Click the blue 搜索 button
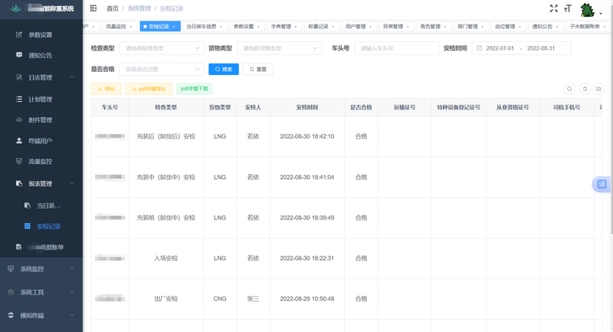613x332 pixels. [223, 69]
